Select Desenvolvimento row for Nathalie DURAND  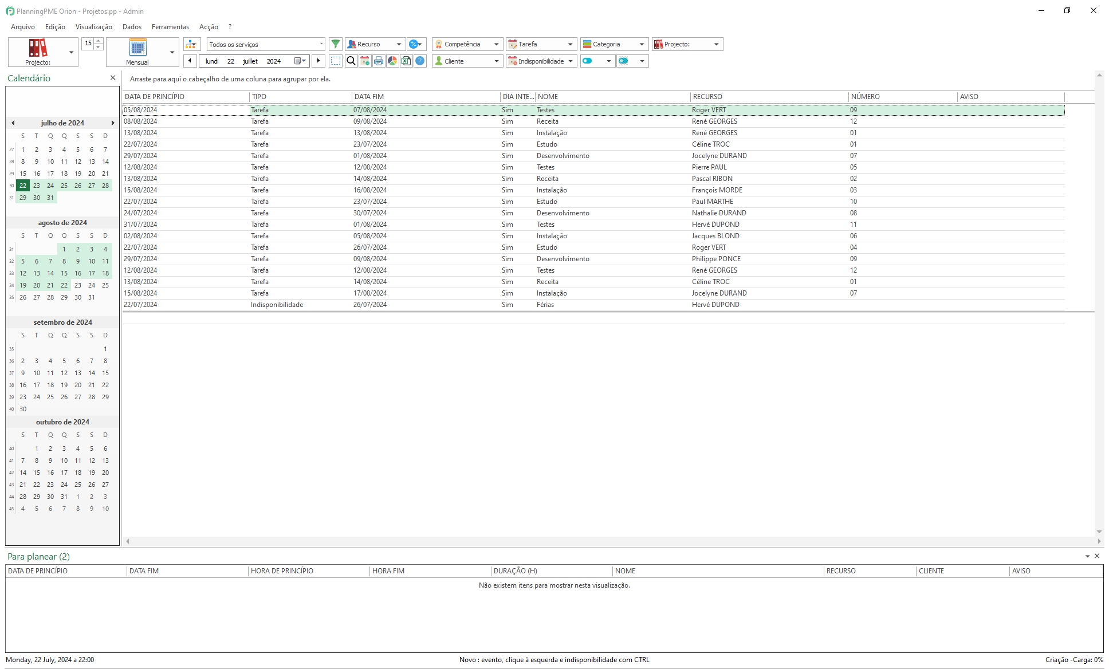[x=593, y=213]
